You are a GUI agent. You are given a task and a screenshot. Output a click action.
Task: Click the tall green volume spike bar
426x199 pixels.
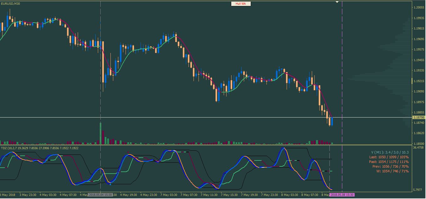(x=100, y=134)
